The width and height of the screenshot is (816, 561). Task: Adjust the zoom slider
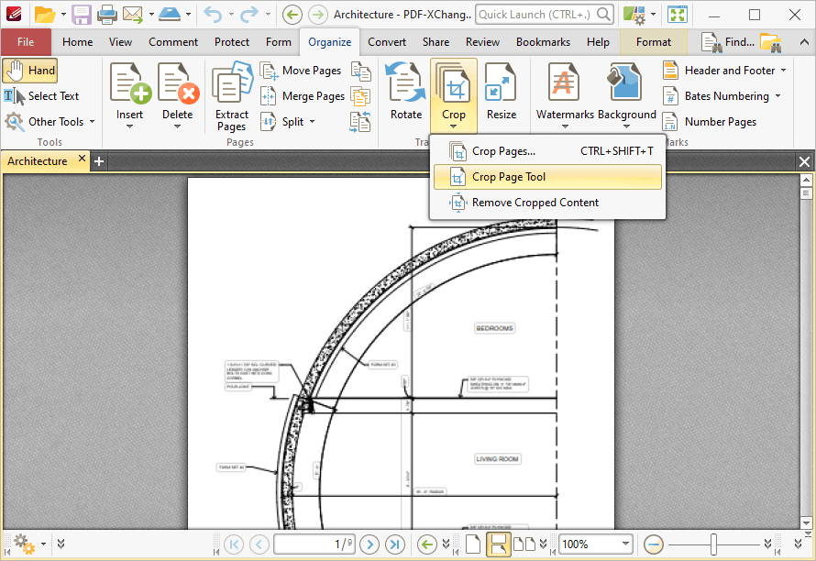coord(714,544)
